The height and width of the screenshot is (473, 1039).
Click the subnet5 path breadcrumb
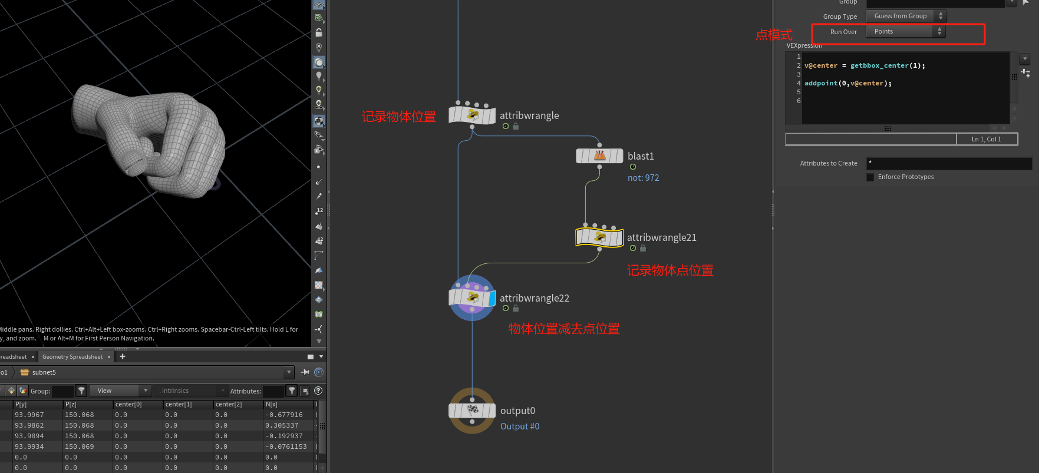44,372
